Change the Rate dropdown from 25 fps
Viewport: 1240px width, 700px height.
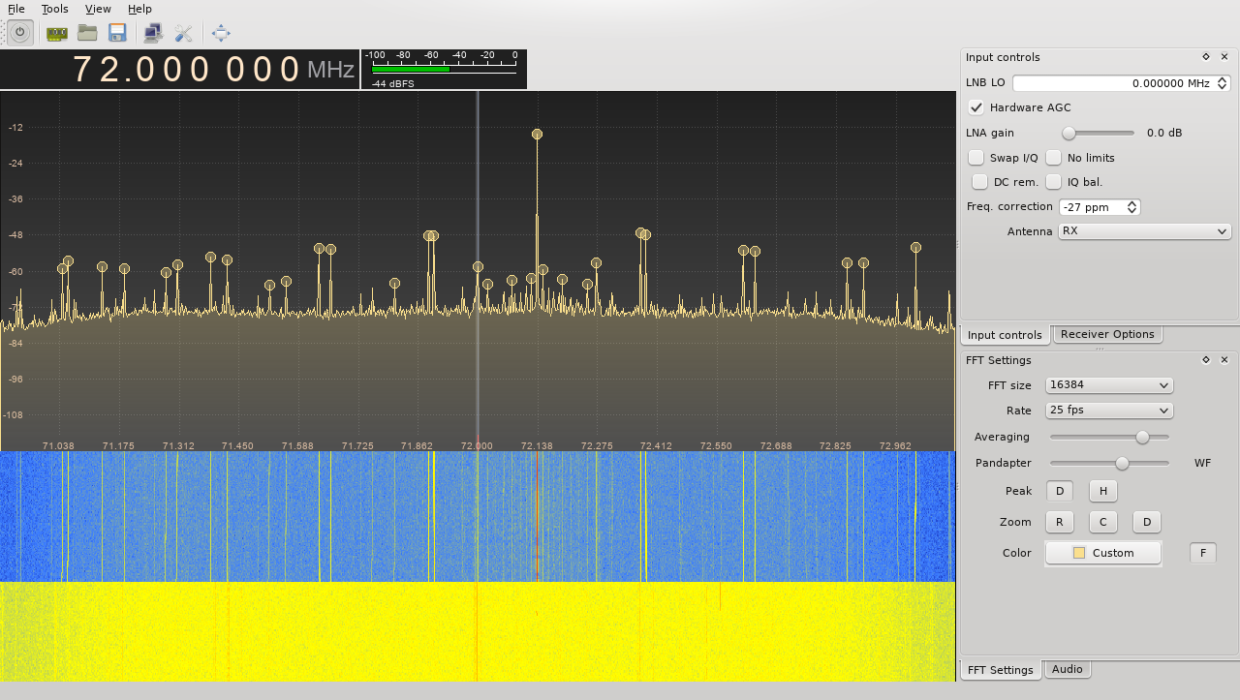click(x=1108, y=410)
